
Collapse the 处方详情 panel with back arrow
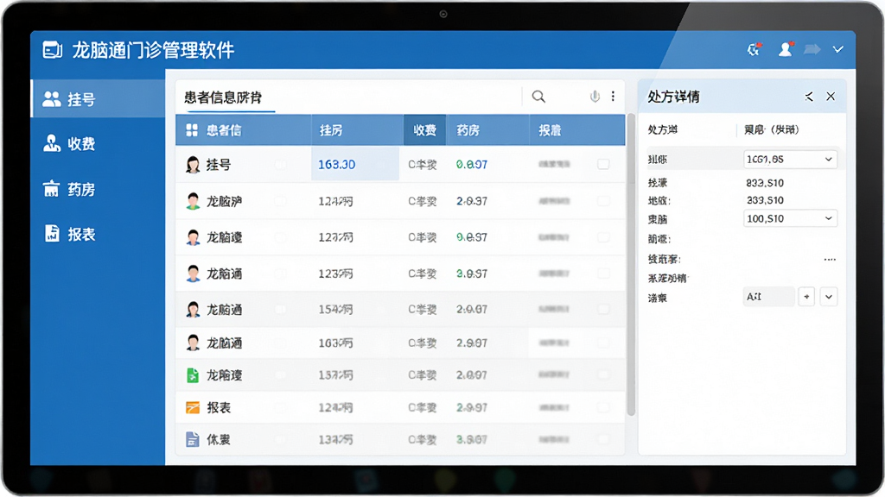809,97
